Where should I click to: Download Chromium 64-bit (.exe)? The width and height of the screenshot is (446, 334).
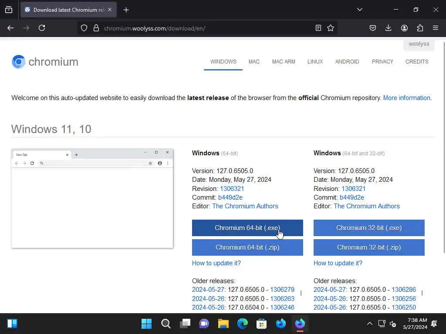pyautogui.click(x=247, y=228)
